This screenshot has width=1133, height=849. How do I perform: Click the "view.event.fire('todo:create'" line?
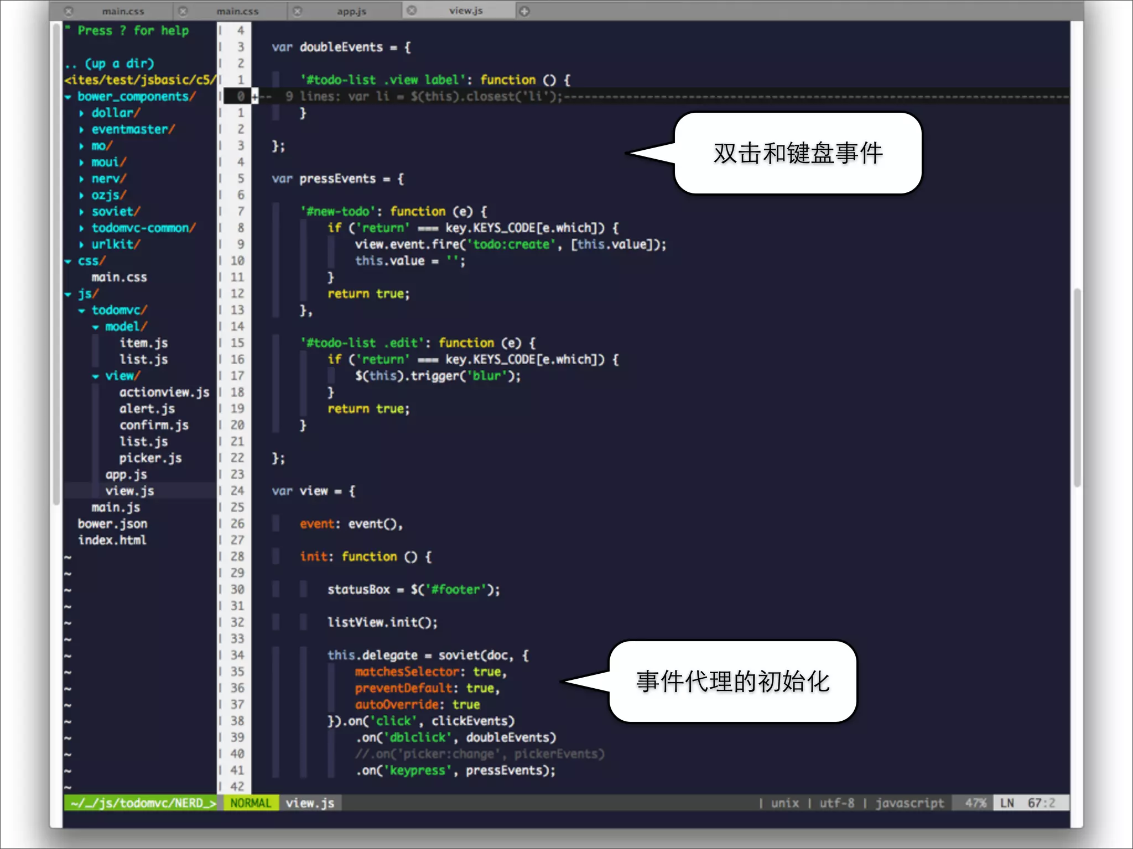pyautogui.click(x=511, y=245)
